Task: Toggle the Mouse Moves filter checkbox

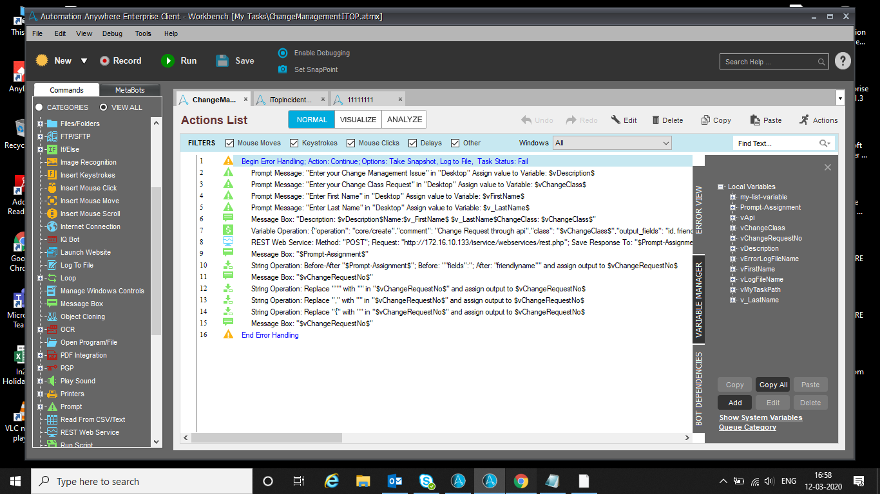Action: 230,143
